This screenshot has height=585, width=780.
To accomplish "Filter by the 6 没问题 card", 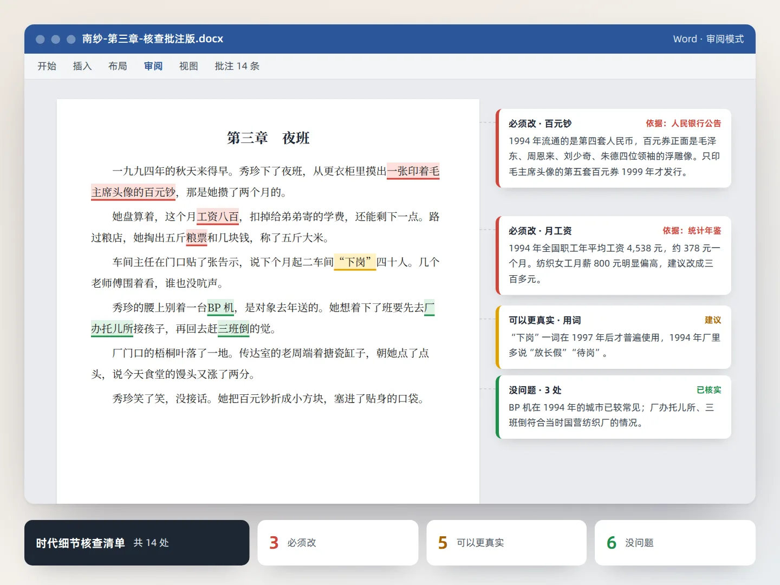I will pyautogui.click(x=675, y=543).
